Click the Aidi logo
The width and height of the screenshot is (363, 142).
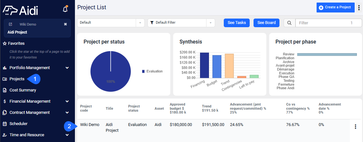pyautogui.click(x=20, y=10)
